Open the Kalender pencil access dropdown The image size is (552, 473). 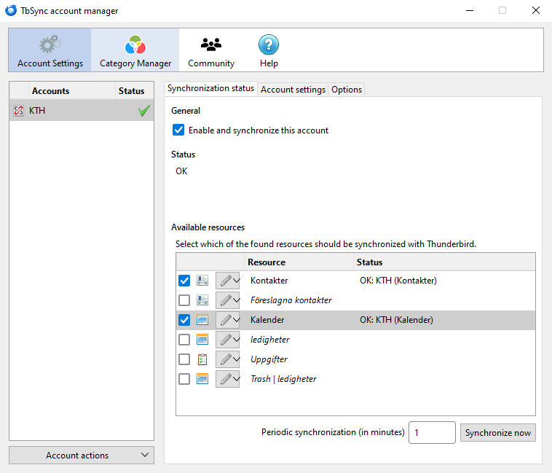(228, 320)
